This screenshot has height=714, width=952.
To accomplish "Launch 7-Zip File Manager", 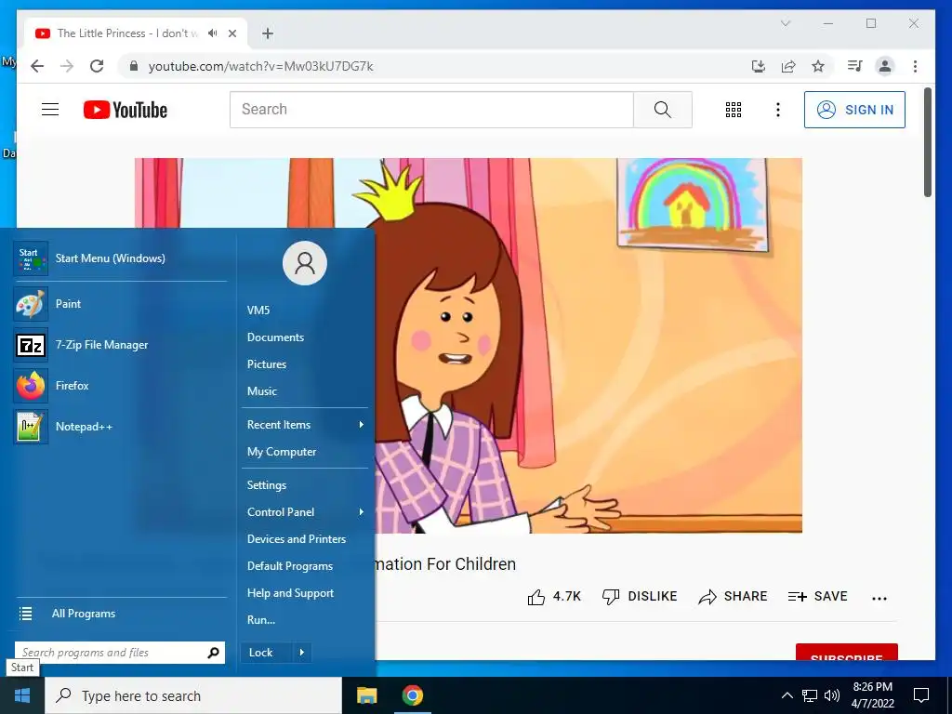I will 120,345.
